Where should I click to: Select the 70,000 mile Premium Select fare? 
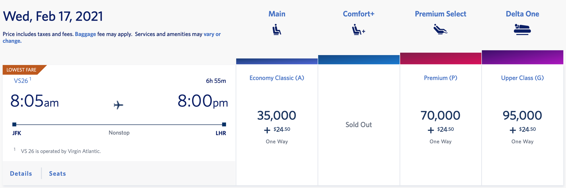440,116
